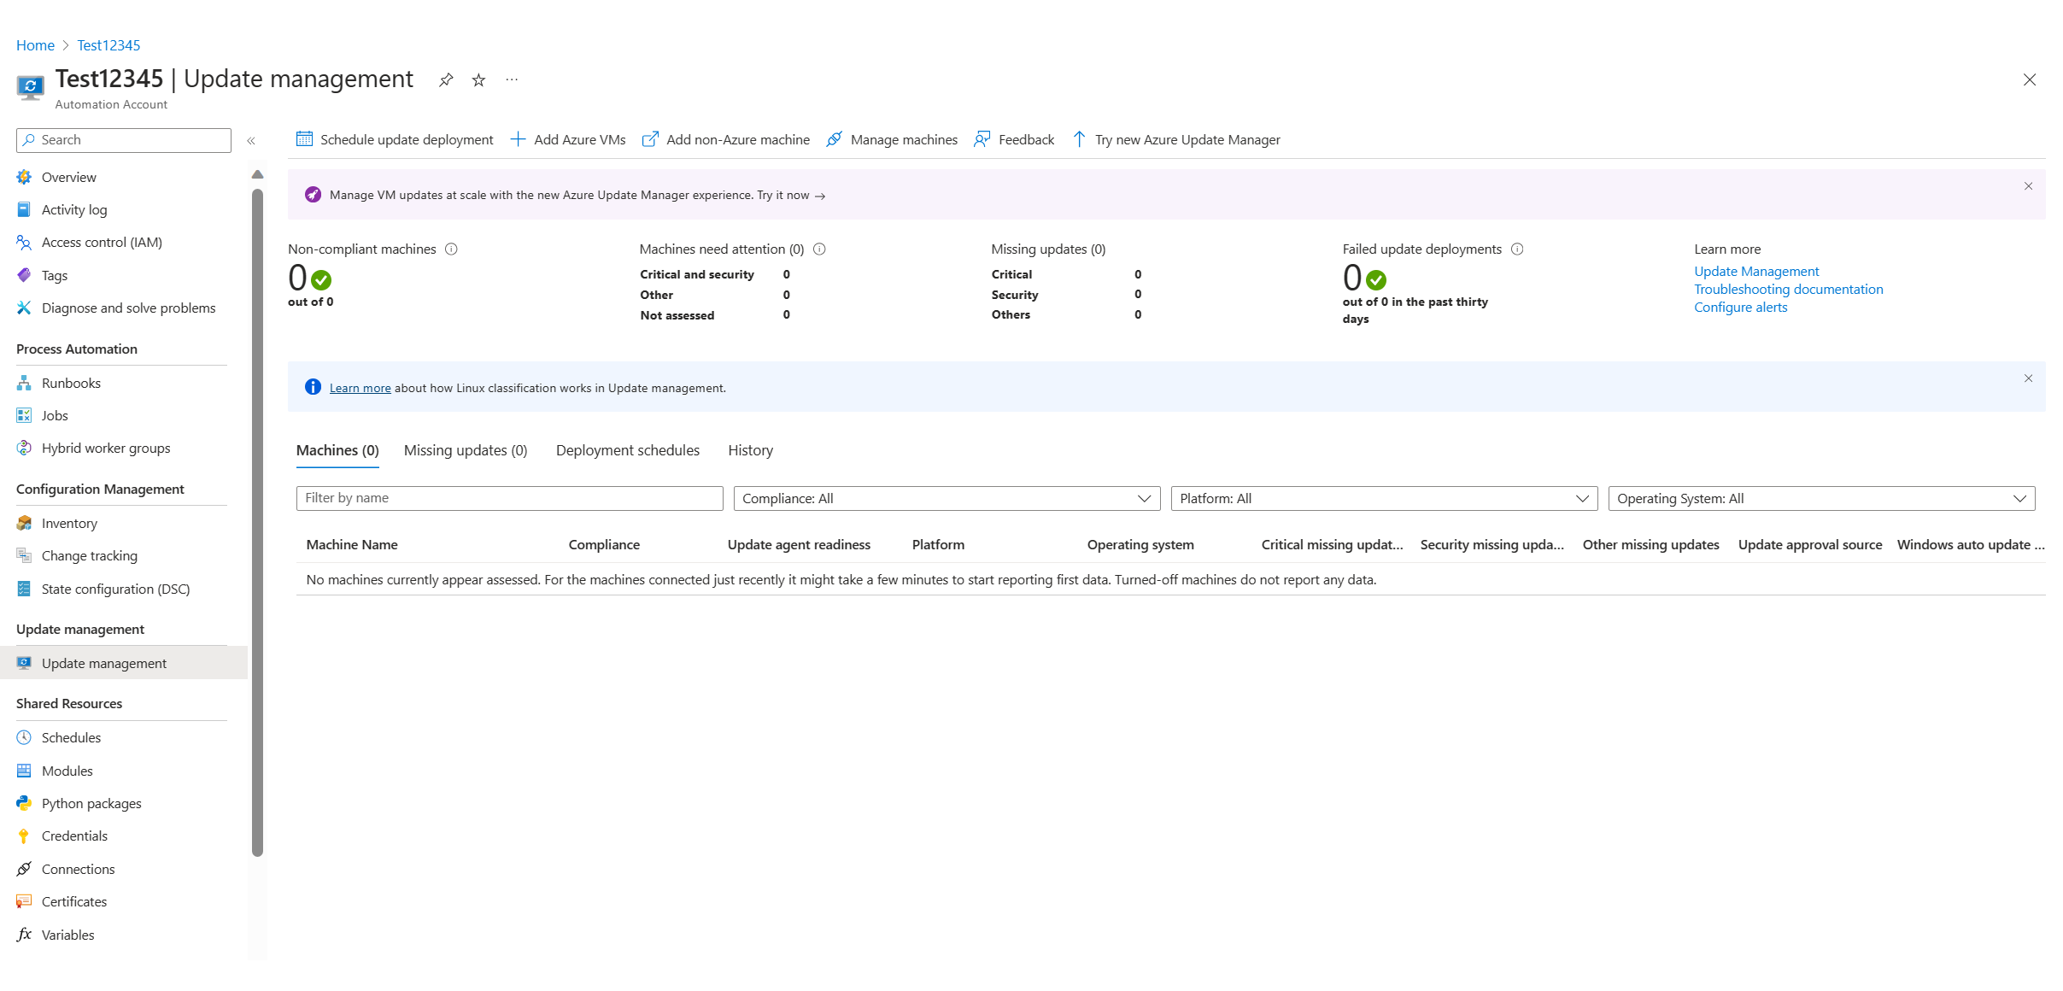Click the Schedule update deployment icon
Viewport: 2063px width, 991px height.
coord(304,139)
